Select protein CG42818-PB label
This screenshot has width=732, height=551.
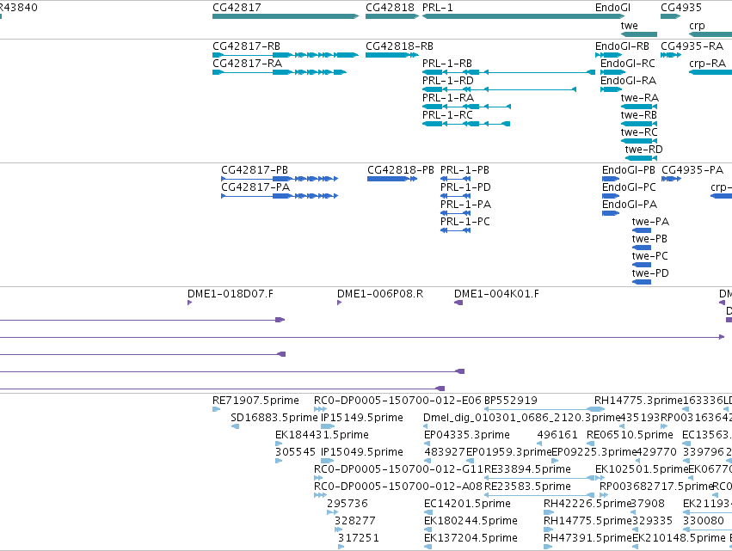tap(401, 170)
